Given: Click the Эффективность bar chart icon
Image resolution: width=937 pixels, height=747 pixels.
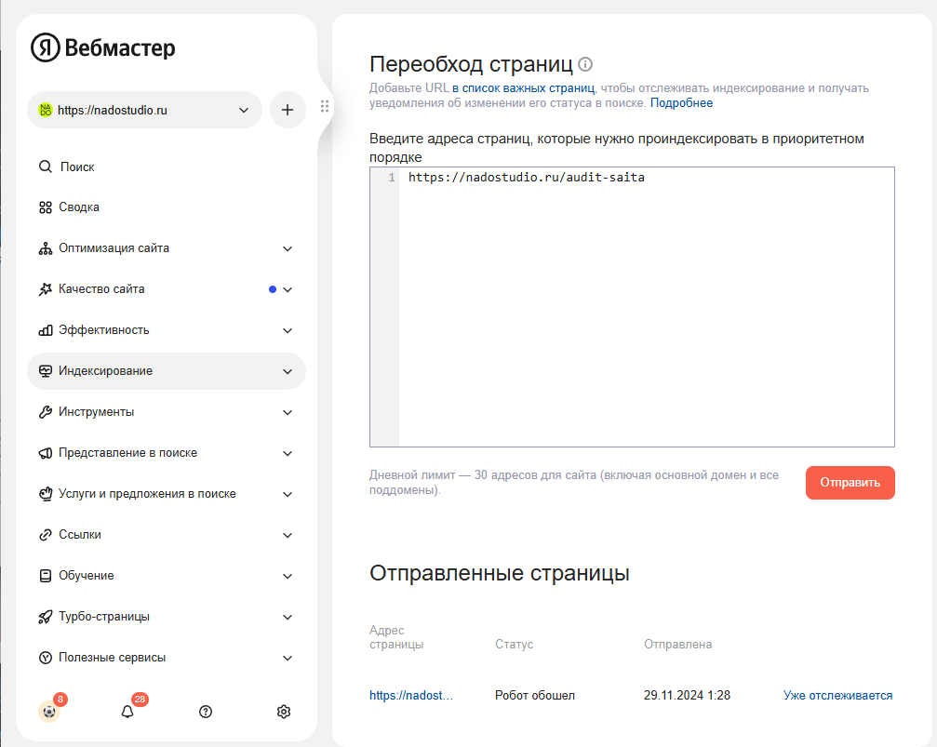Looking at the screenshot, I should pyautogui.click(x=46, y=330).
